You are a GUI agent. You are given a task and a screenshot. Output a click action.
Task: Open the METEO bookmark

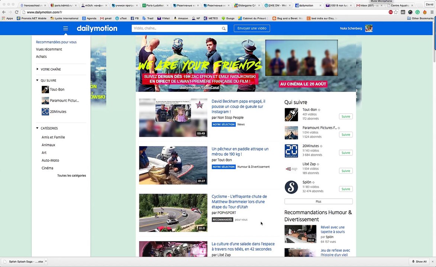tap(211, 18)
